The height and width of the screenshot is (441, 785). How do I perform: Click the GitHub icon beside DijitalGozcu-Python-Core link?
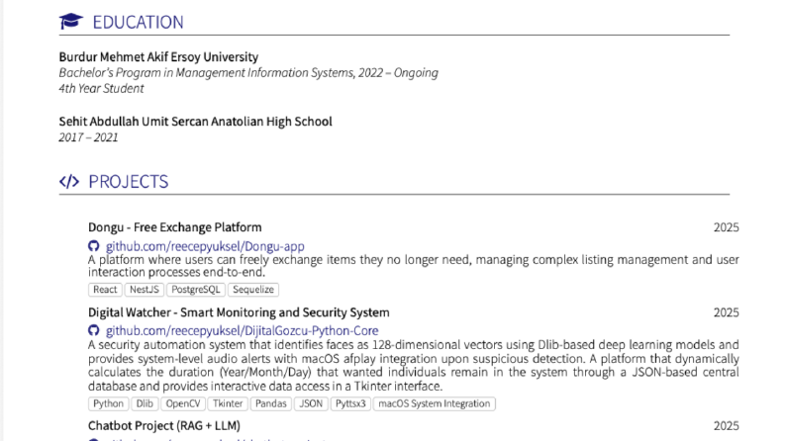pos(94,330)
